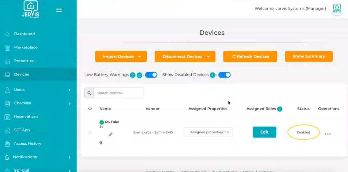
Task: Click the Search devices input field
Action: (x=119, y=93)
